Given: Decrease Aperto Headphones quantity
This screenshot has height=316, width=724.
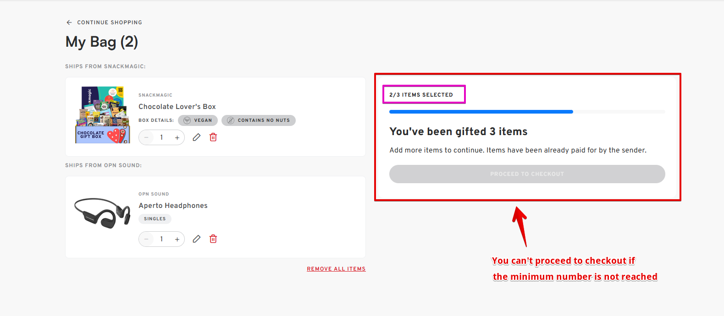Looking at the screenshot, I should (x=146, y=239).
